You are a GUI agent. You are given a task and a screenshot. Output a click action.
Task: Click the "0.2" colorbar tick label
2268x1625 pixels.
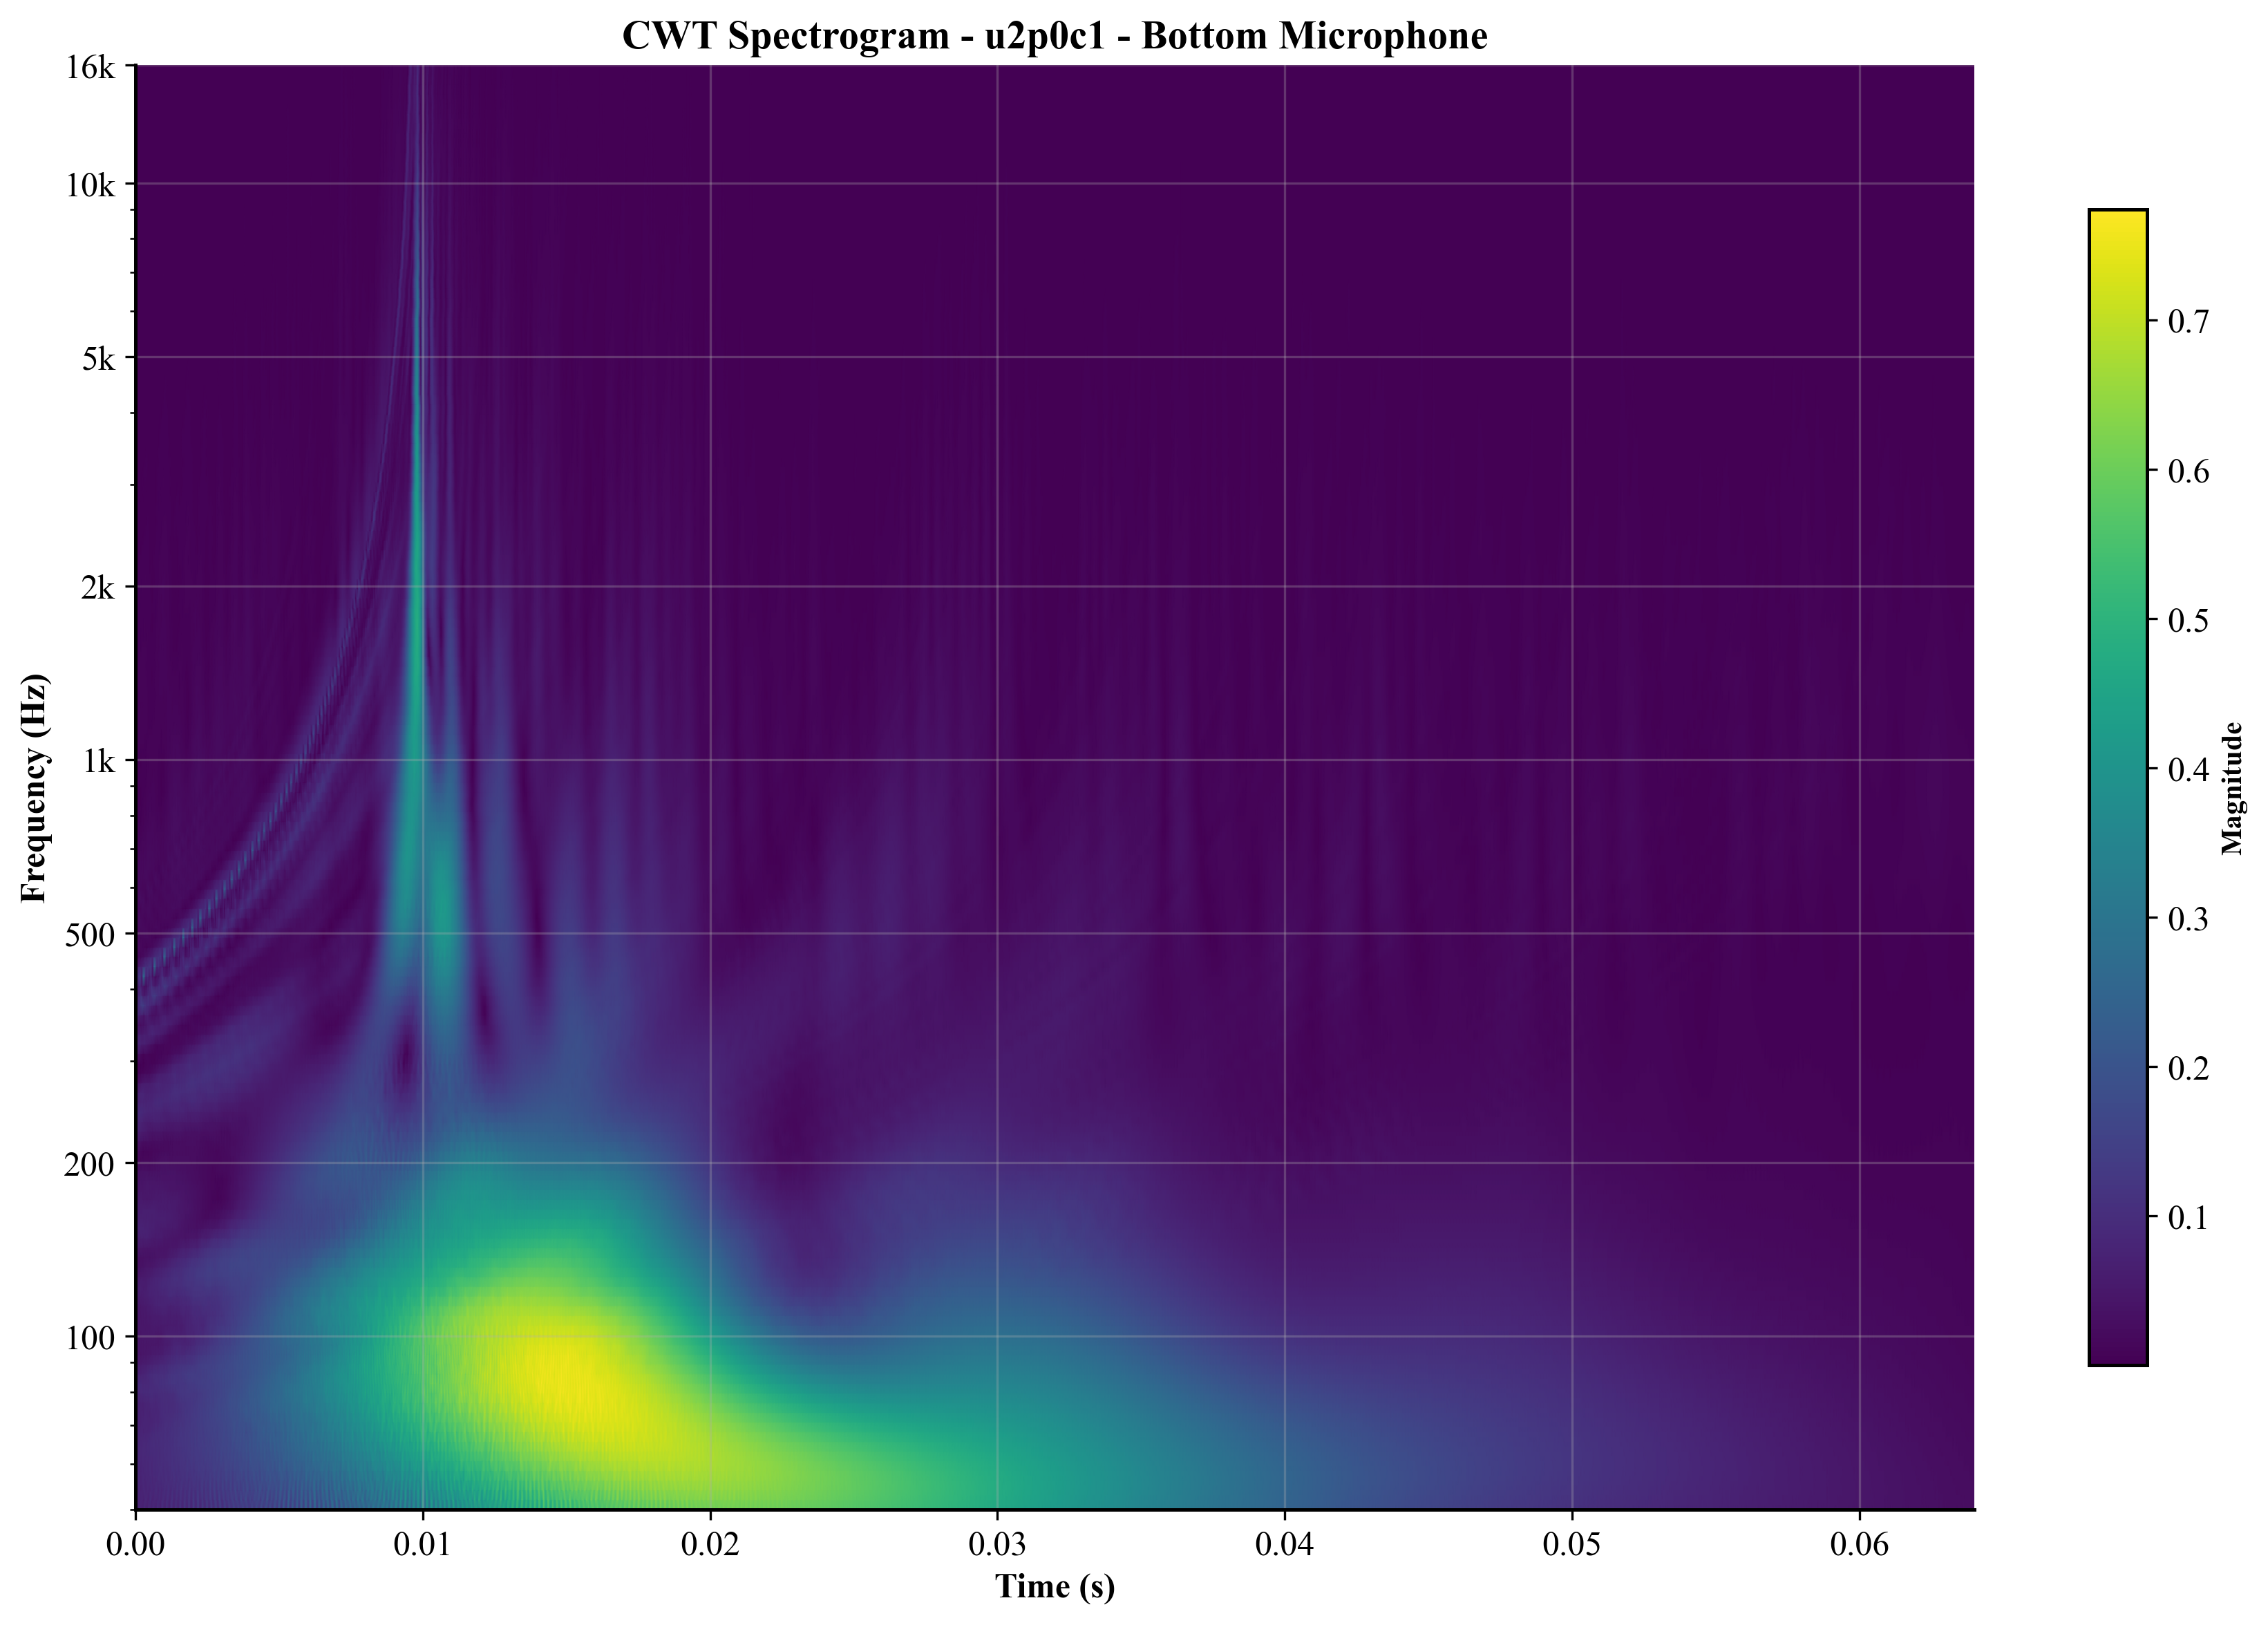click(2188, 1068)
